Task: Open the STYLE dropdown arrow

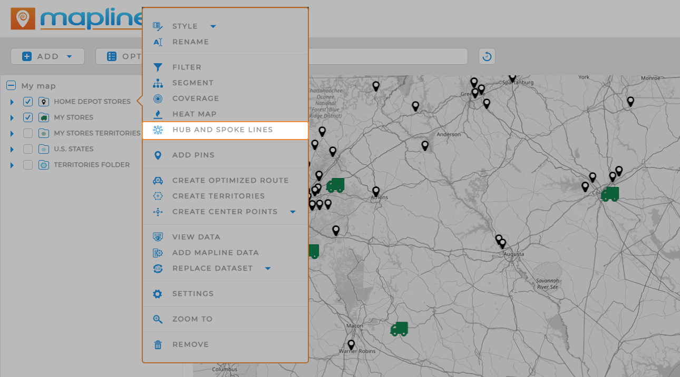Action: tap(213, 26)
